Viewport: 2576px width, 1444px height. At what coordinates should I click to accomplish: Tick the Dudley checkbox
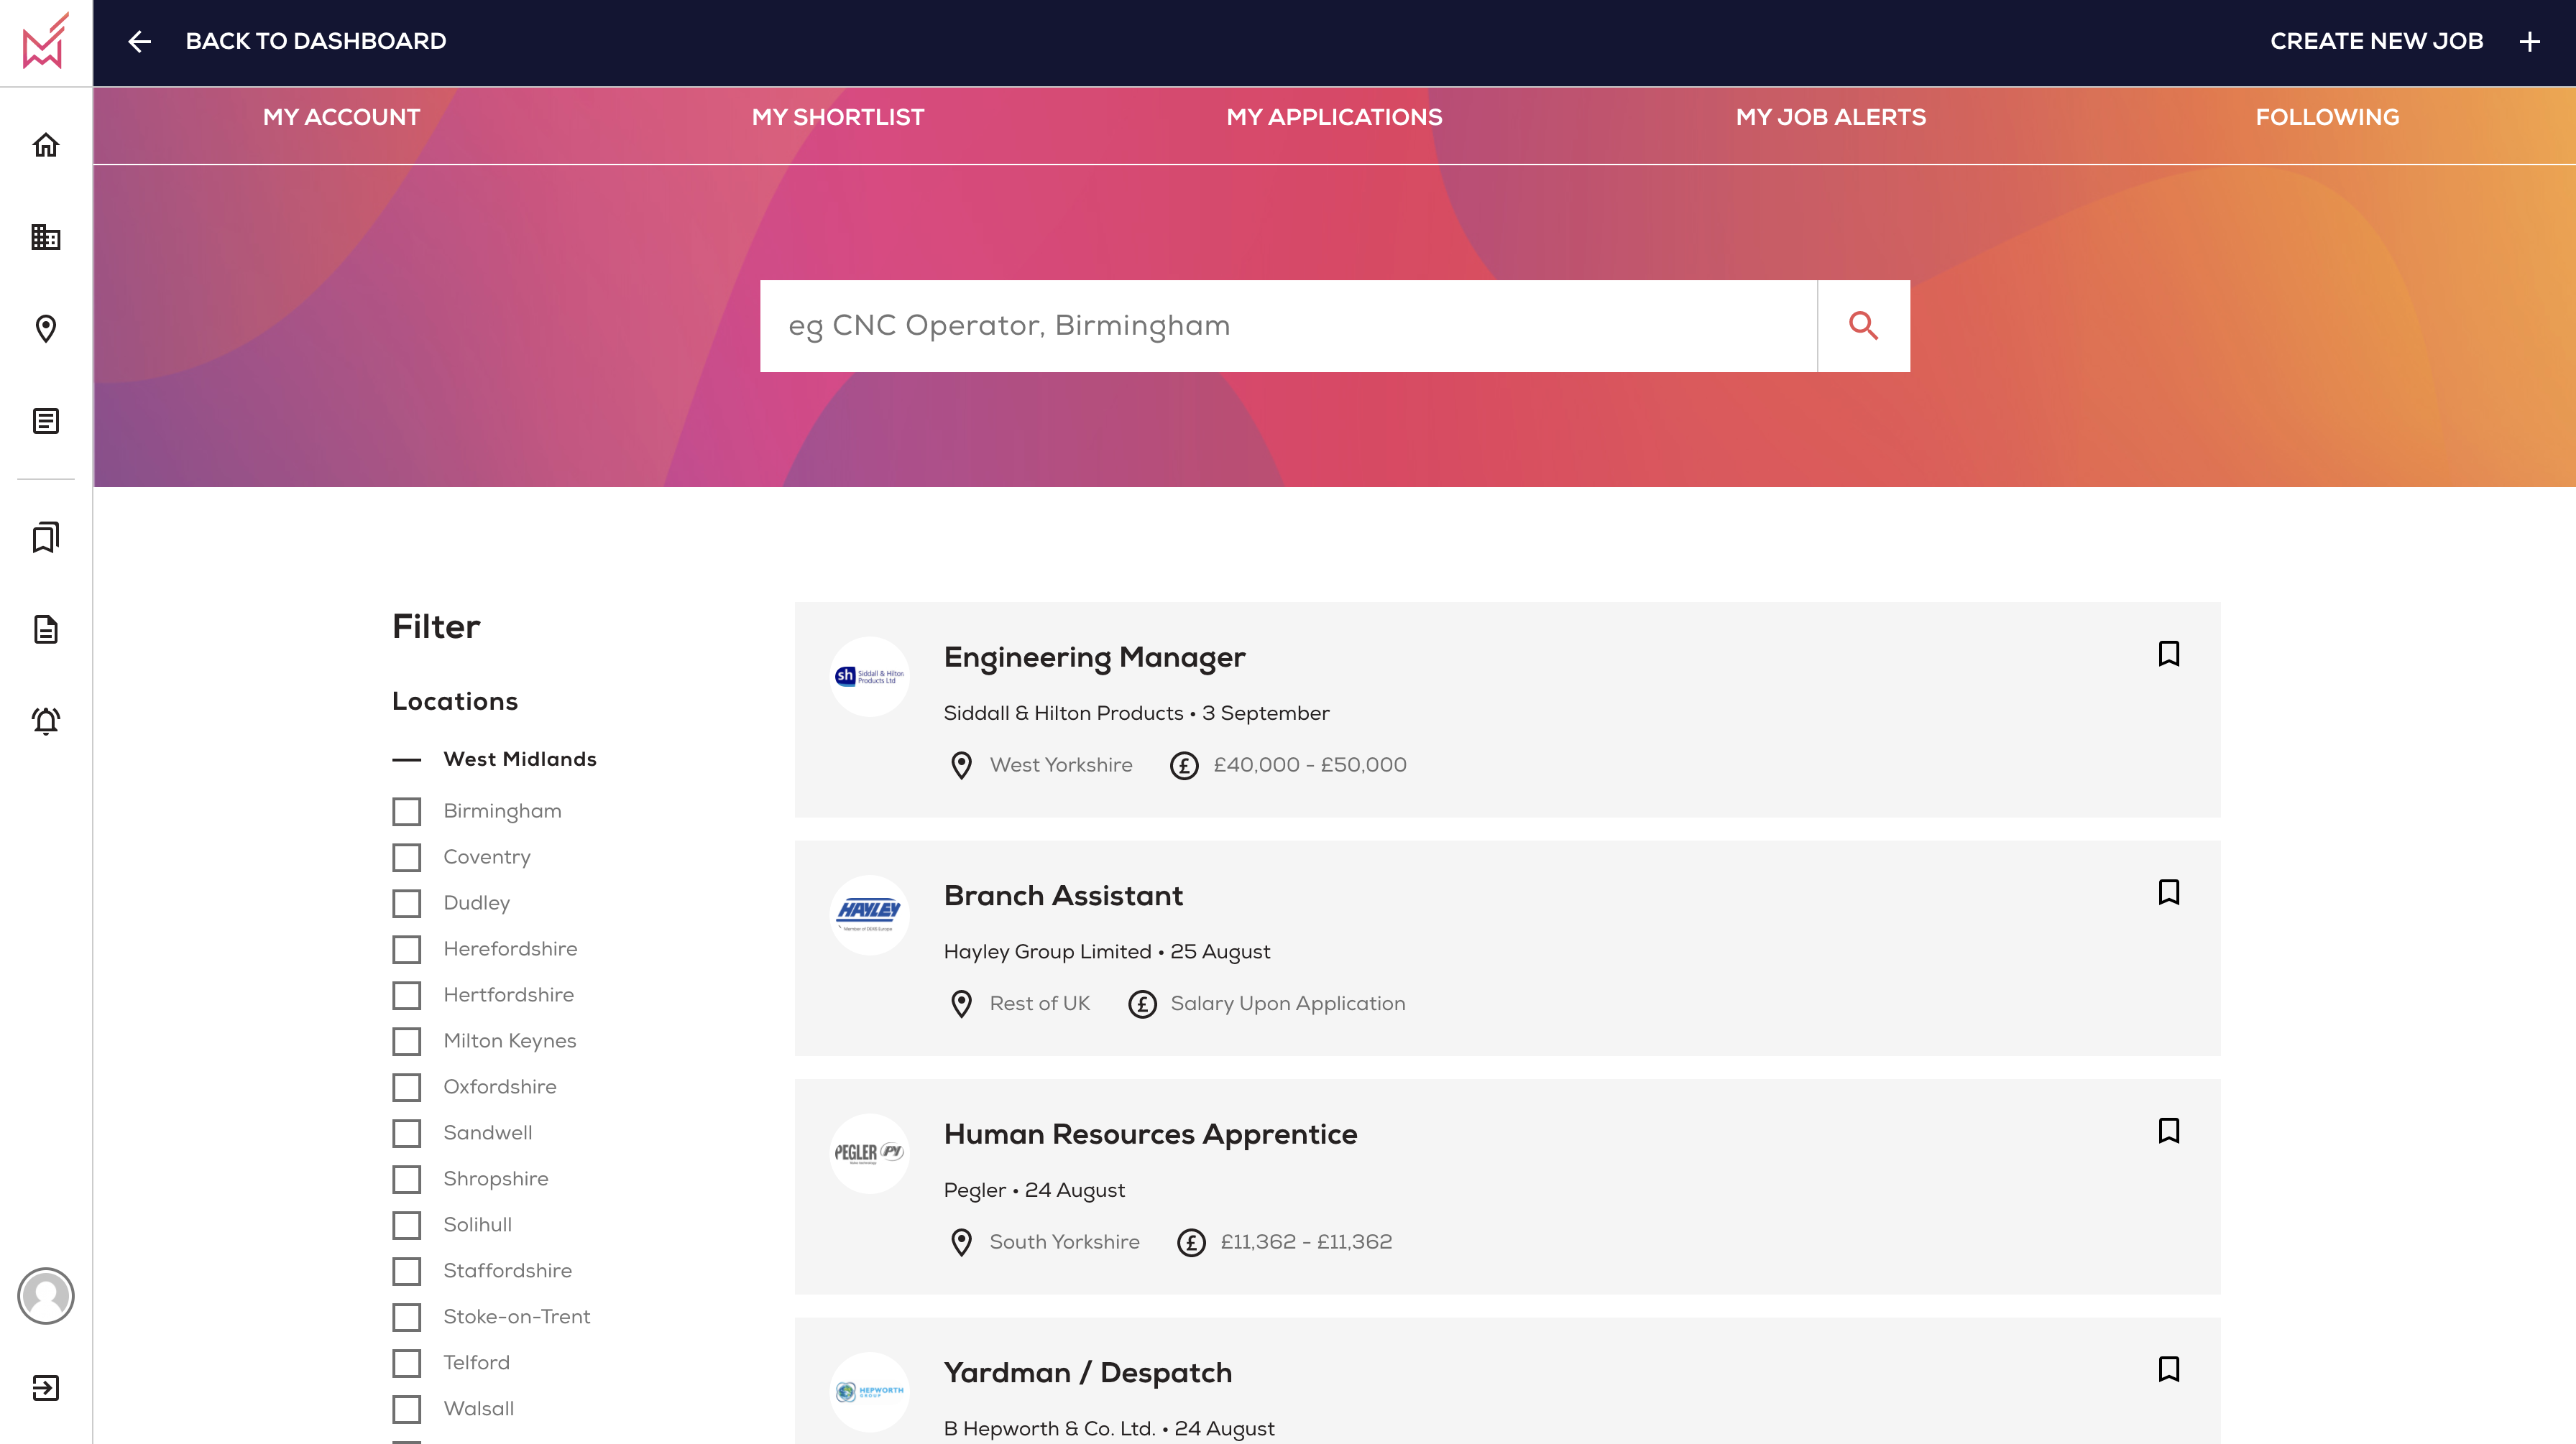(406, 903)
